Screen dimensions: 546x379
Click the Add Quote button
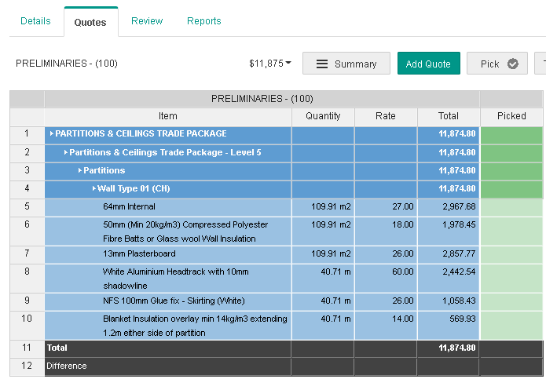pos(428,64)
